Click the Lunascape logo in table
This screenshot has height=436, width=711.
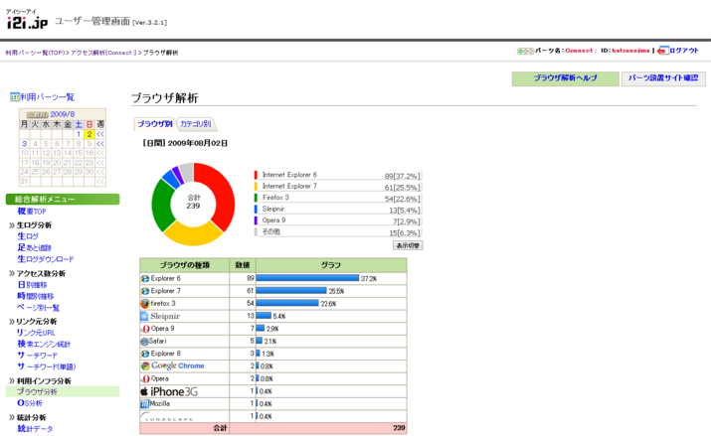pos(166,416)
